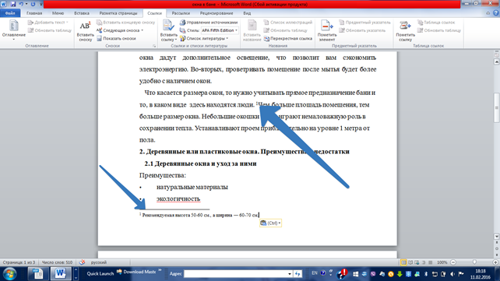Click the word count 'Число слов: 510'
Image resolution: width=500 pixels, height=281 pixels.
(x=57, y=262)
